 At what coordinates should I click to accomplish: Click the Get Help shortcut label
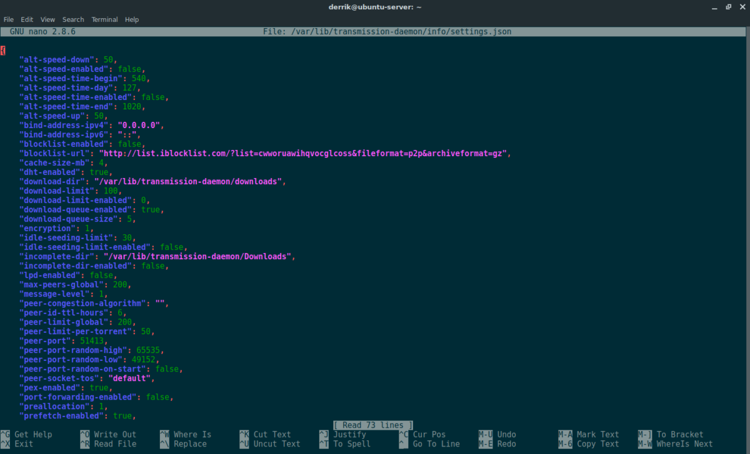pyautogui.click(x=33, y=435)
